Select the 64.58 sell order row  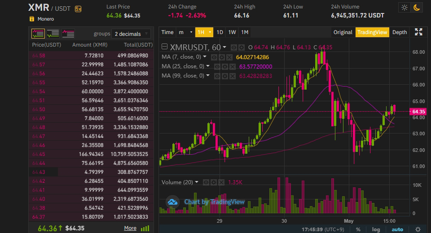pyautogui.click(x=91, y=56)
